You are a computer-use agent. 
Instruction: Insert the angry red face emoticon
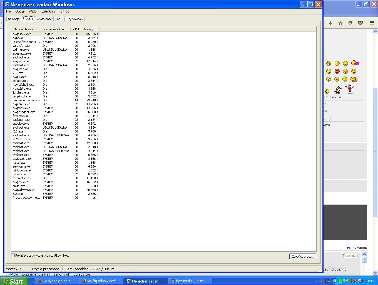coord(337,71)
